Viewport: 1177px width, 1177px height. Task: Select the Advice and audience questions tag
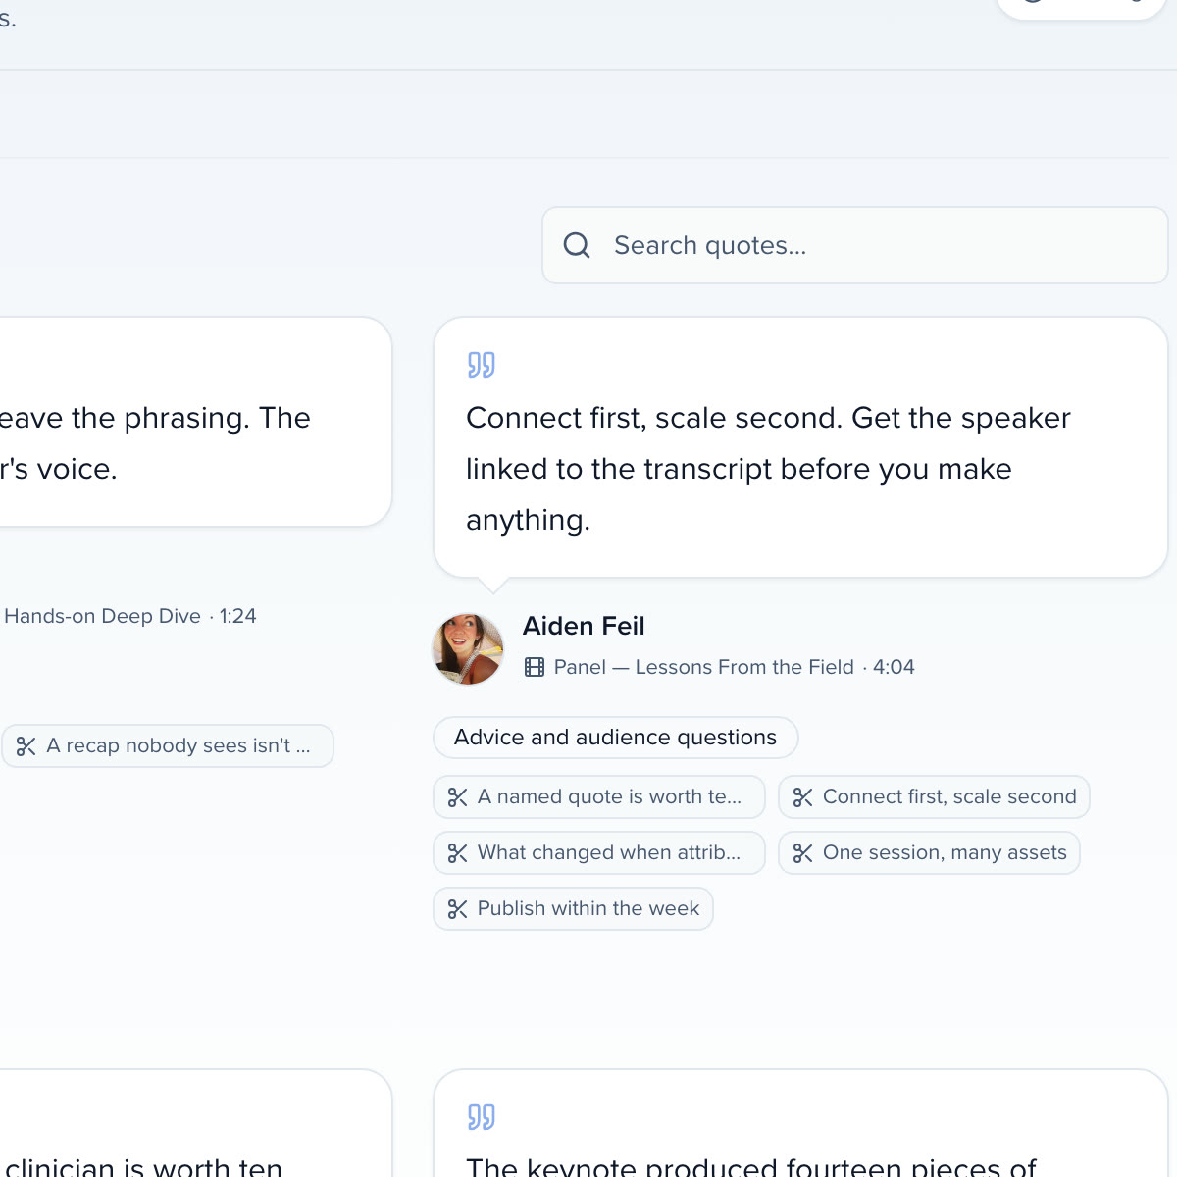tap(616, 738)
